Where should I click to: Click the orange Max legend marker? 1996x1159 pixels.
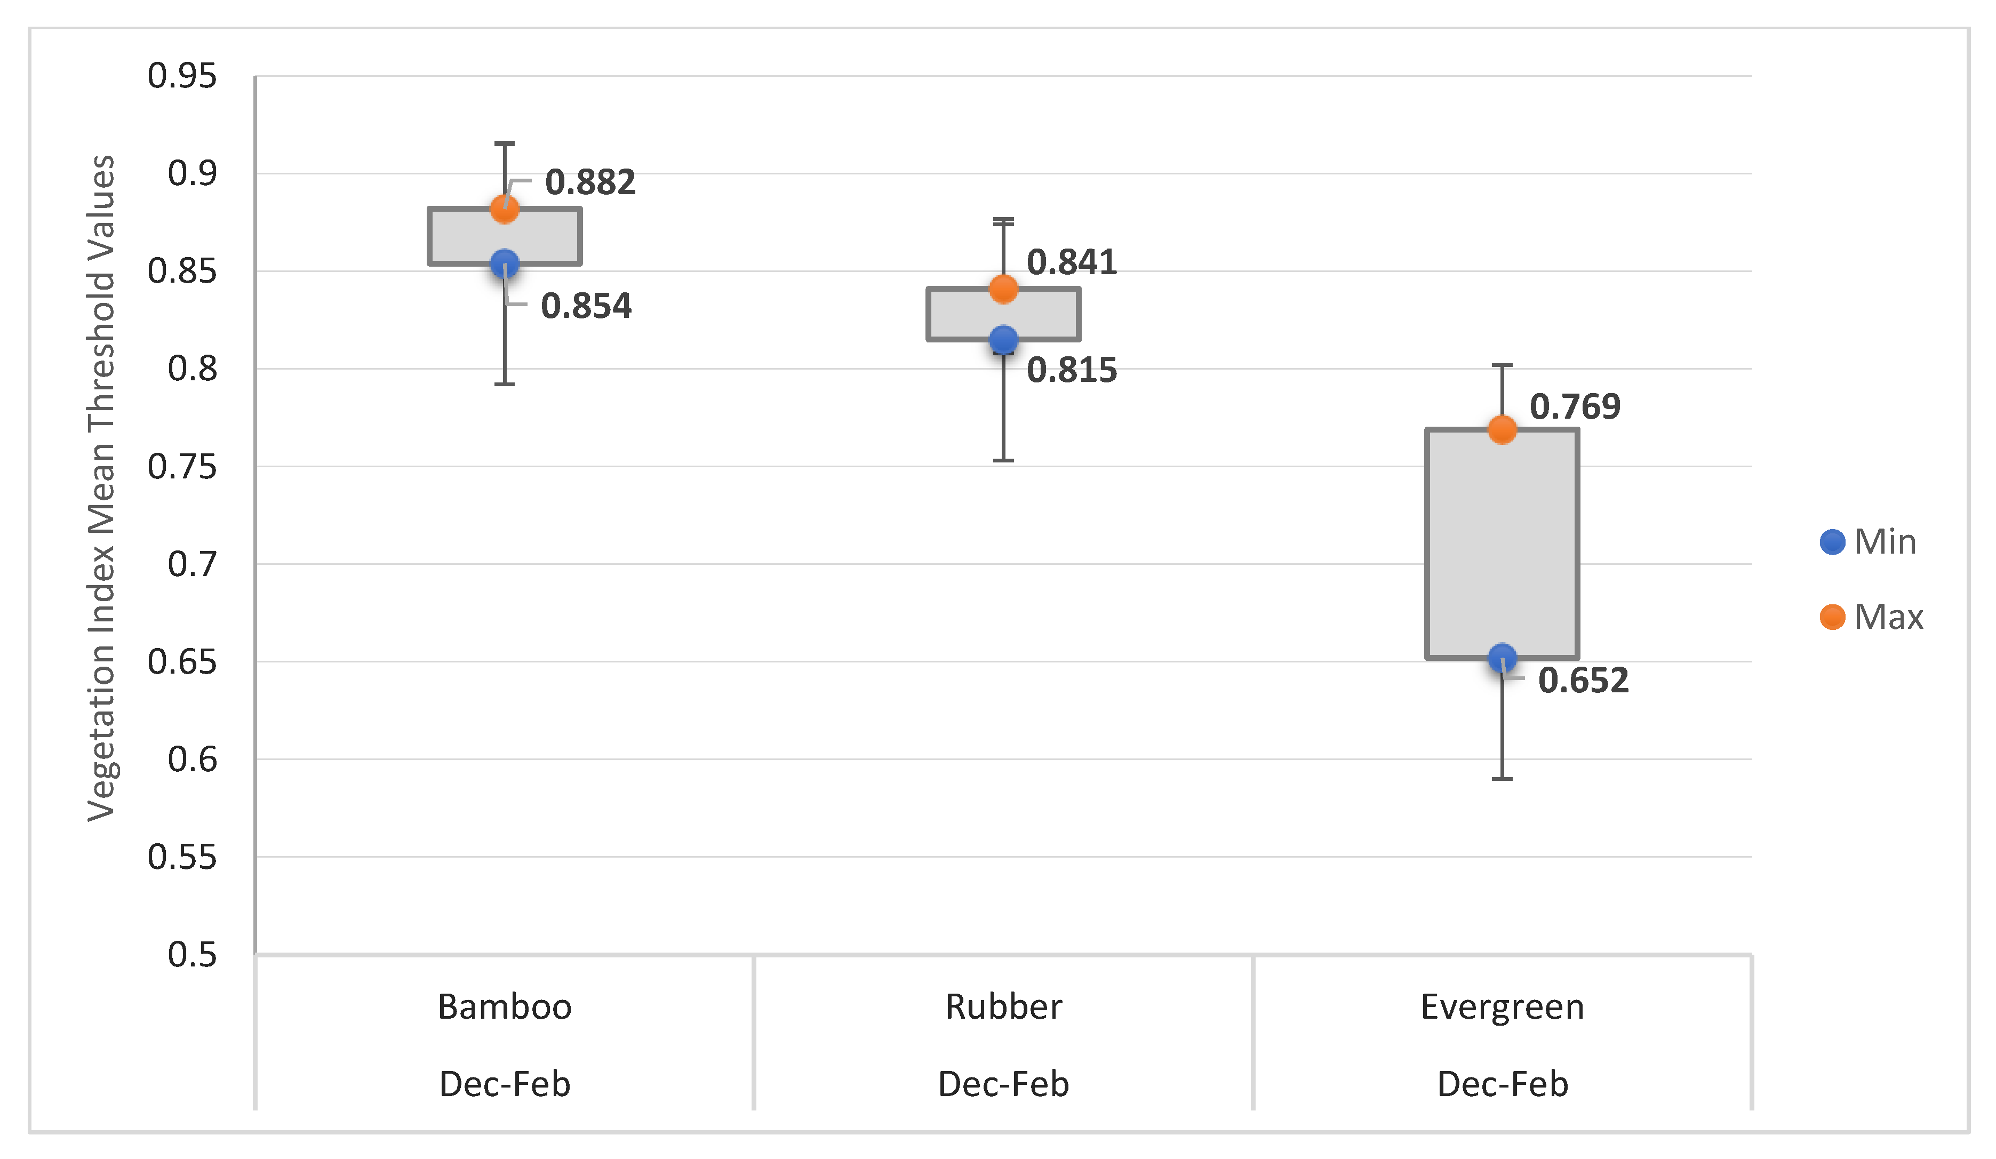pyautogui.click(x=1832, y=617)
